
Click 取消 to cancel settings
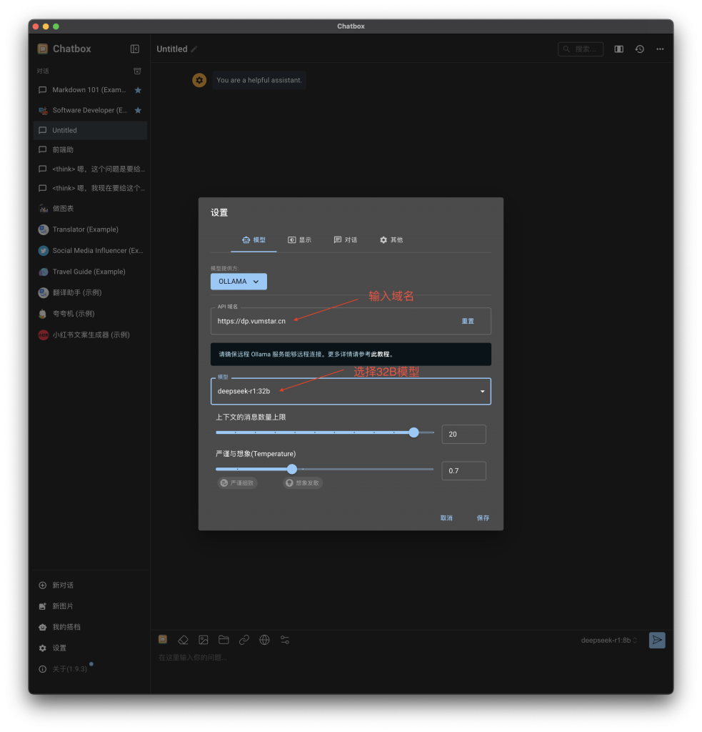pyautogui.click(x=446, y=518)
